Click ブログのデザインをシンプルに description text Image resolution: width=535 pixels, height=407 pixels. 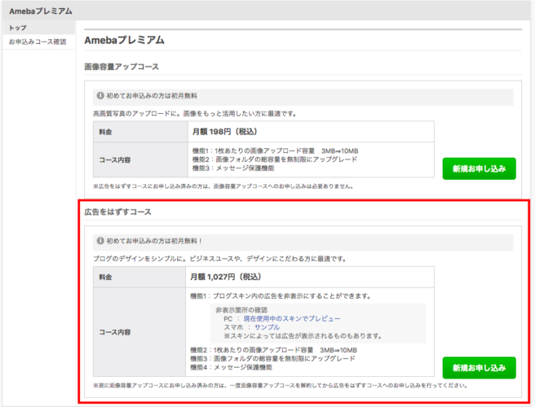(220, 259)
